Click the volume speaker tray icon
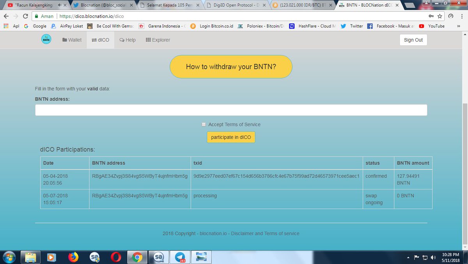This screenshot has width=468, height=264. point(434,257)
